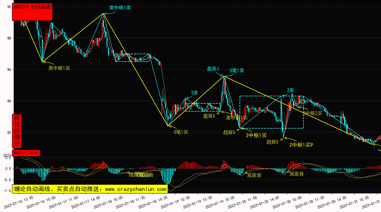Select the 2023-01-19 15:00 time label

(x=220, y=202)
